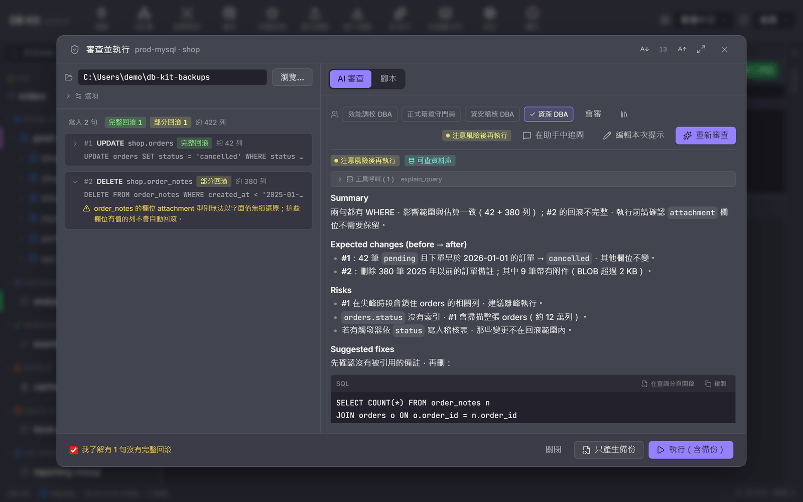Click 編輯本次提示 edit prompt
The width and height of the screenshot is (803, 502).
(633, 136)
